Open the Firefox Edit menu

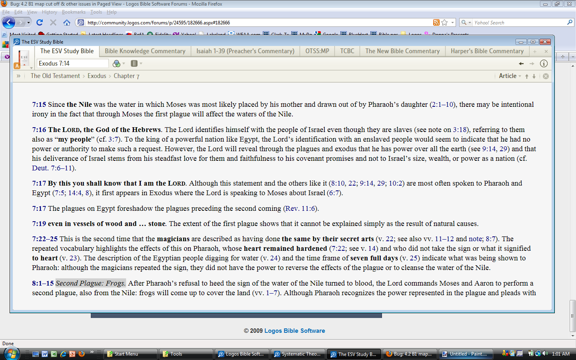pos(18,12)
